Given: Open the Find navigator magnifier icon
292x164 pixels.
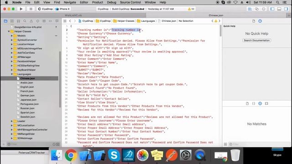Looking at the screenshot, I should tap(25, 21).
